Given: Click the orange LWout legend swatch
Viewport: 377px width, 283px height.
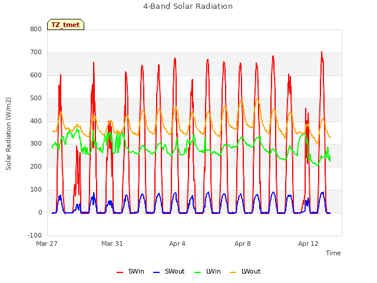Looking at the screenshot, I should point(233,272).
